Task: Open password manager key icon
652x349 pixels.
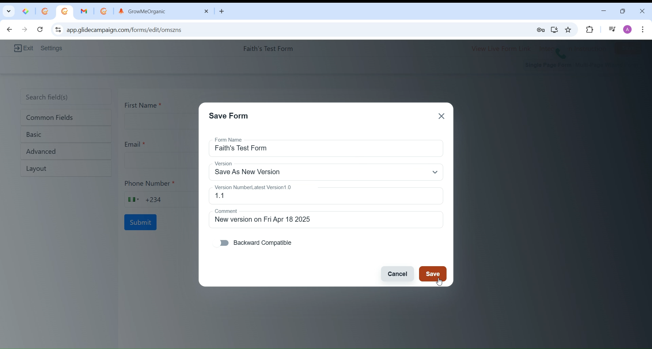Action: tap(541, 30)
